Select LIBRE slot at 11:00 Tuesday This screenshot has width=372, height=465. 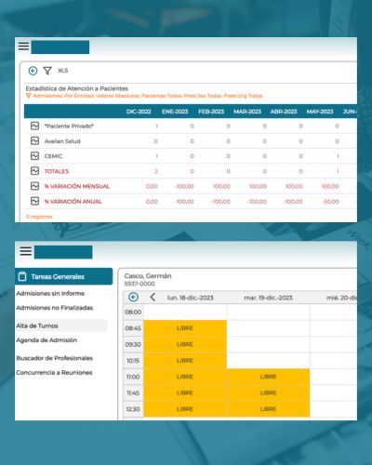pyautogui.click(x=268, y=377)
